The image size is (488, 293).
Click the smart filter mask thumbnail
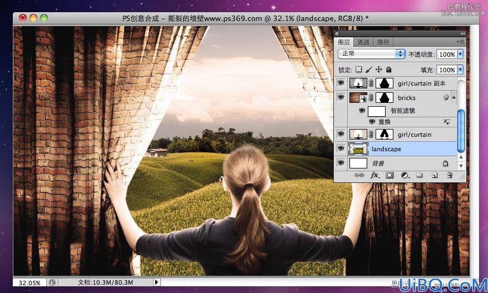point(377,111)
